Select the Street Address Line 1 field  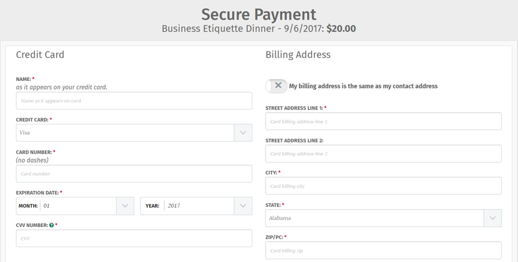click(383, 121)
